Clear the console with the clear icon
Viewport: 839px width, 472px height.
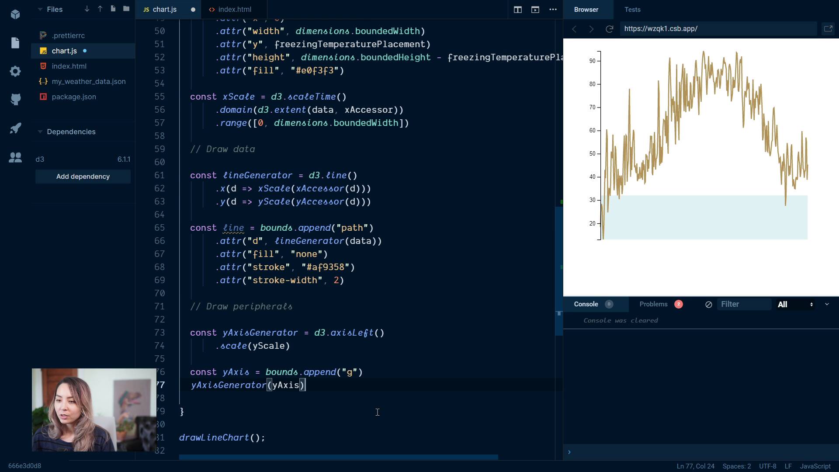tap(708, 305)
